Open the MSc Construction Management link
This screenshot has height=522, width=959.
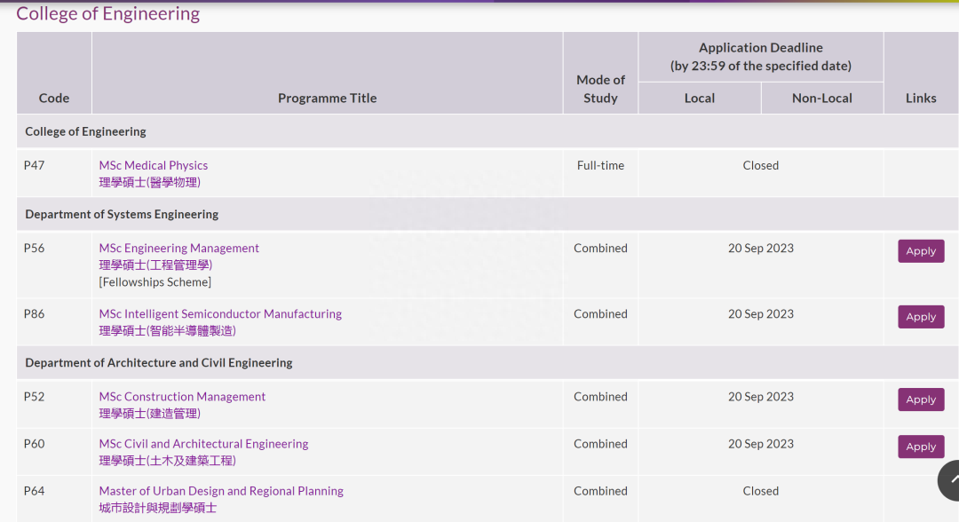click(182, 397)
